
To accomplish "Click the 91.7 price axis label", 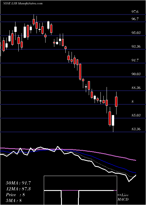I will (135, 60).
